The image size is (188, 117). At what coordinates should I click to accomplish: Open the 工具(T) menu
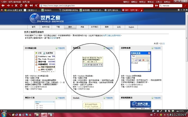pos(159,2)
